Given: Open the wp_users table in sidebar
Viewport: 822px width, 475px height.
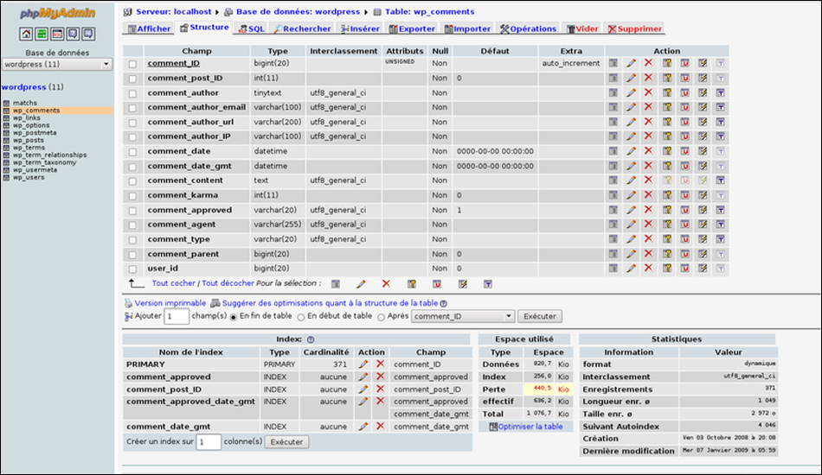Looking at the screenshot, I should click(x=29, y=177).
